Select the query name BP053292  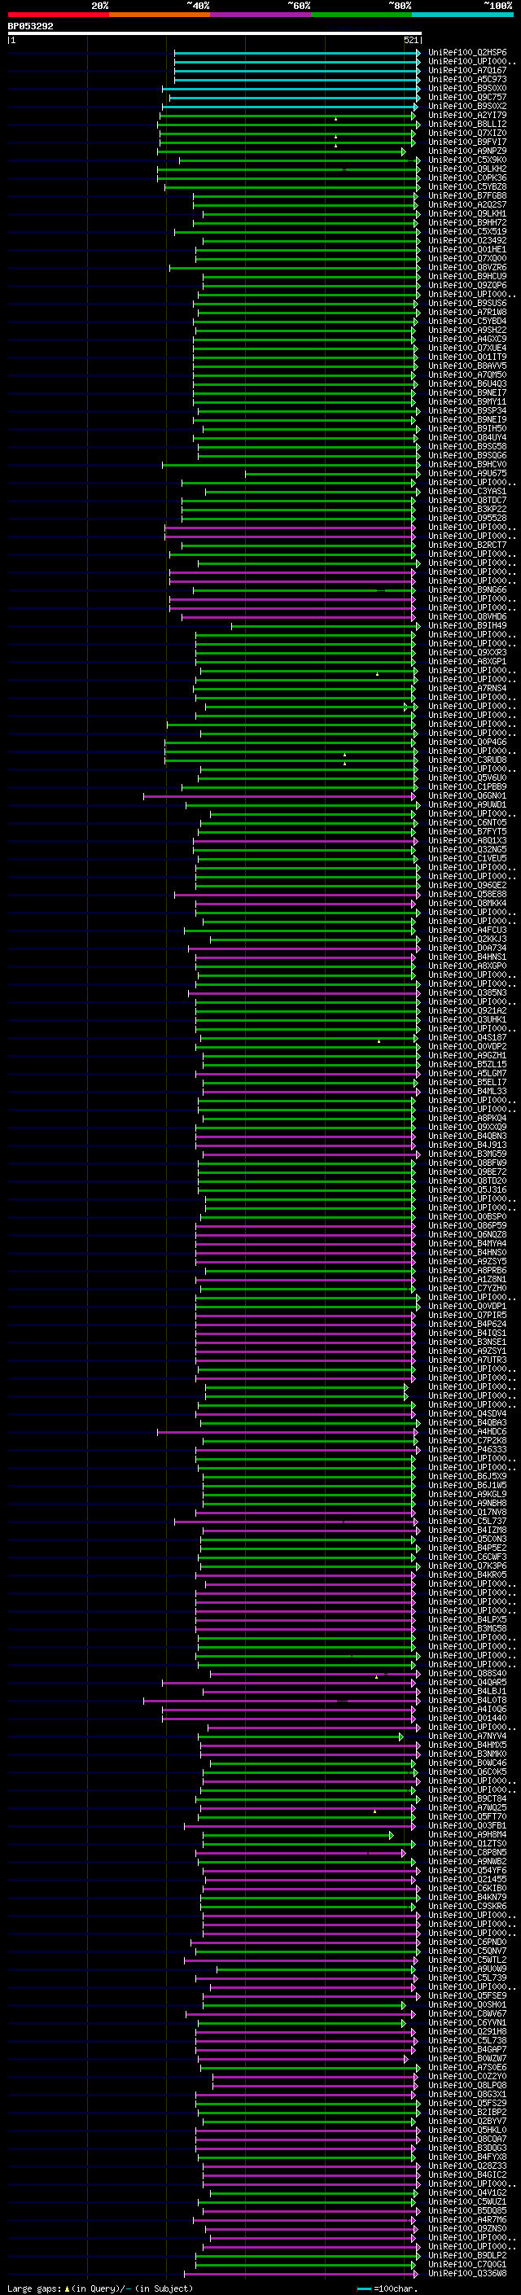30,26
